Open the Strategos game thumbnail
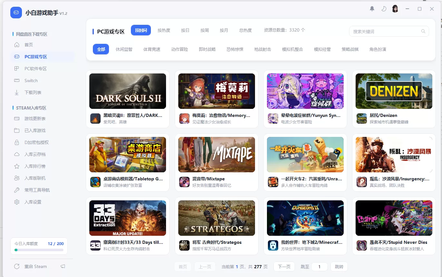The height and width of the screenshot is (277, 442). [x=217, y=218]
